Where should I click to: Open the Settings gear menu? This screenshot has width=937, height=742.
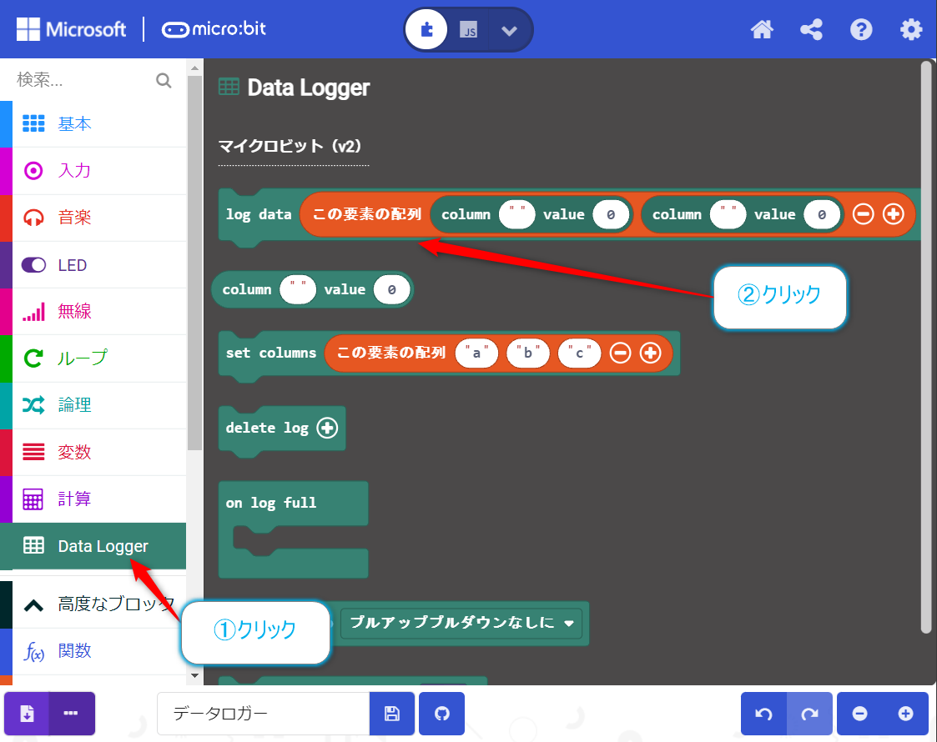coord(910,29)
